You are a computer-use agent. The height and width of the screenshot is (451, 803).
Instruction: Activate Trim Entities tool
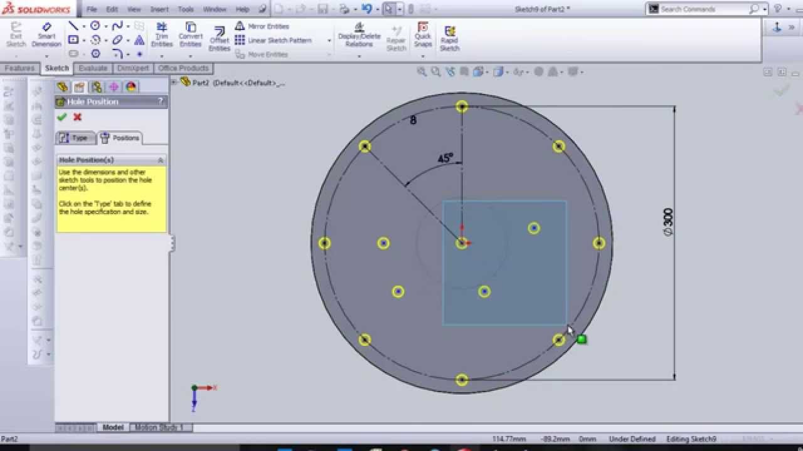point(161,34)
